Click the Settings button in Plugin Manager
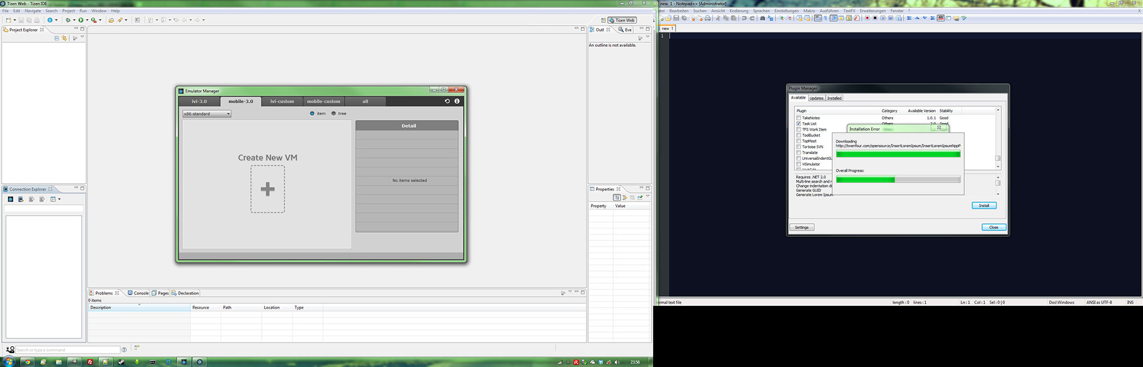1143x367 pixels. click(801, 227)
